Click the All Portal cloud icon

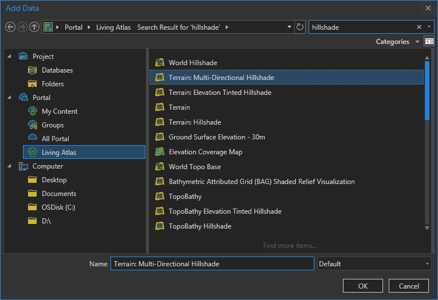click(x=33, y=139)
